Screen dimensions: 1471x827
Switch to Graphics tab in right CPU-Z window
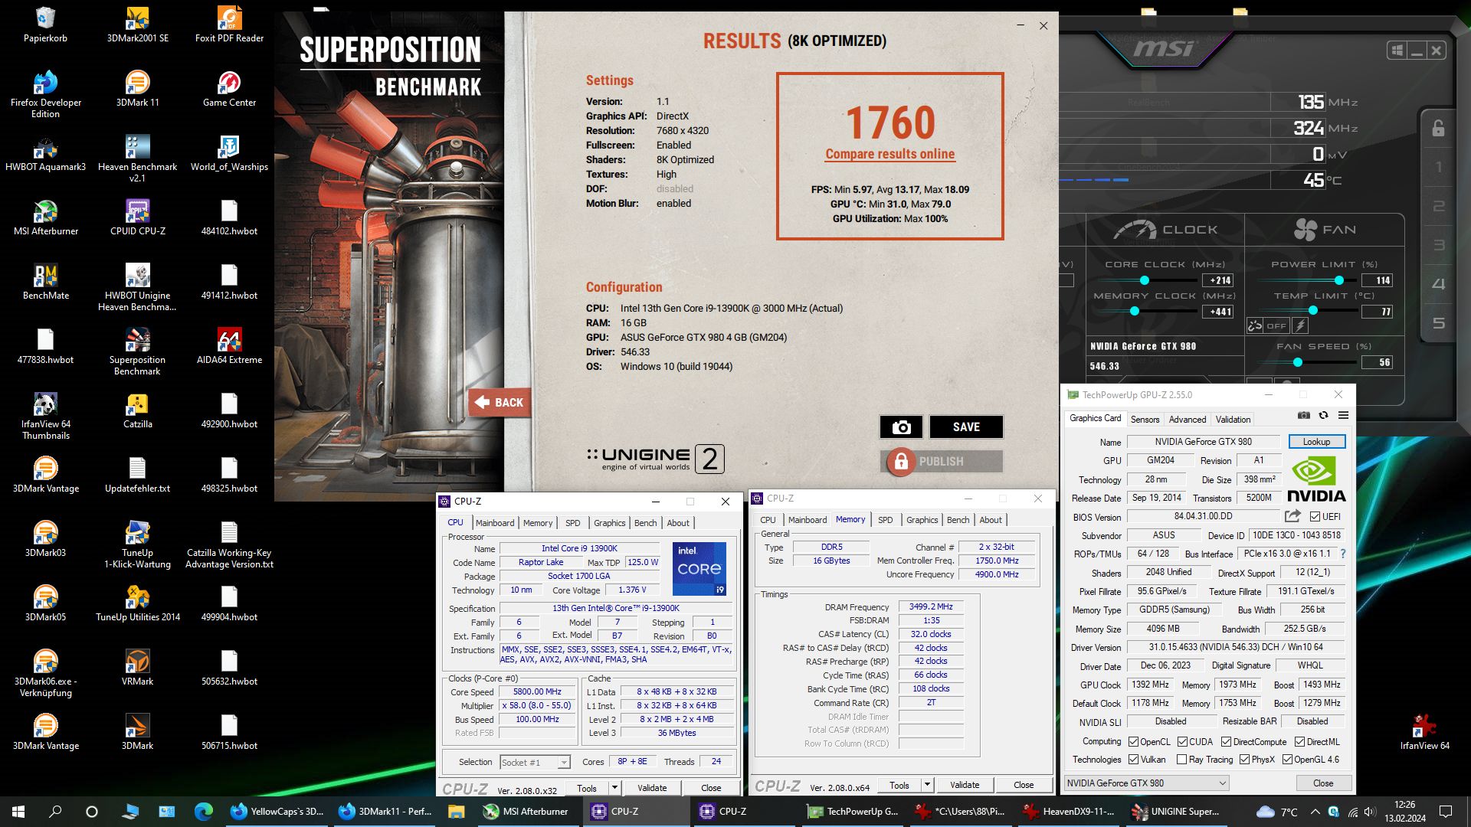pyautogui.click(x=922, y=520)
